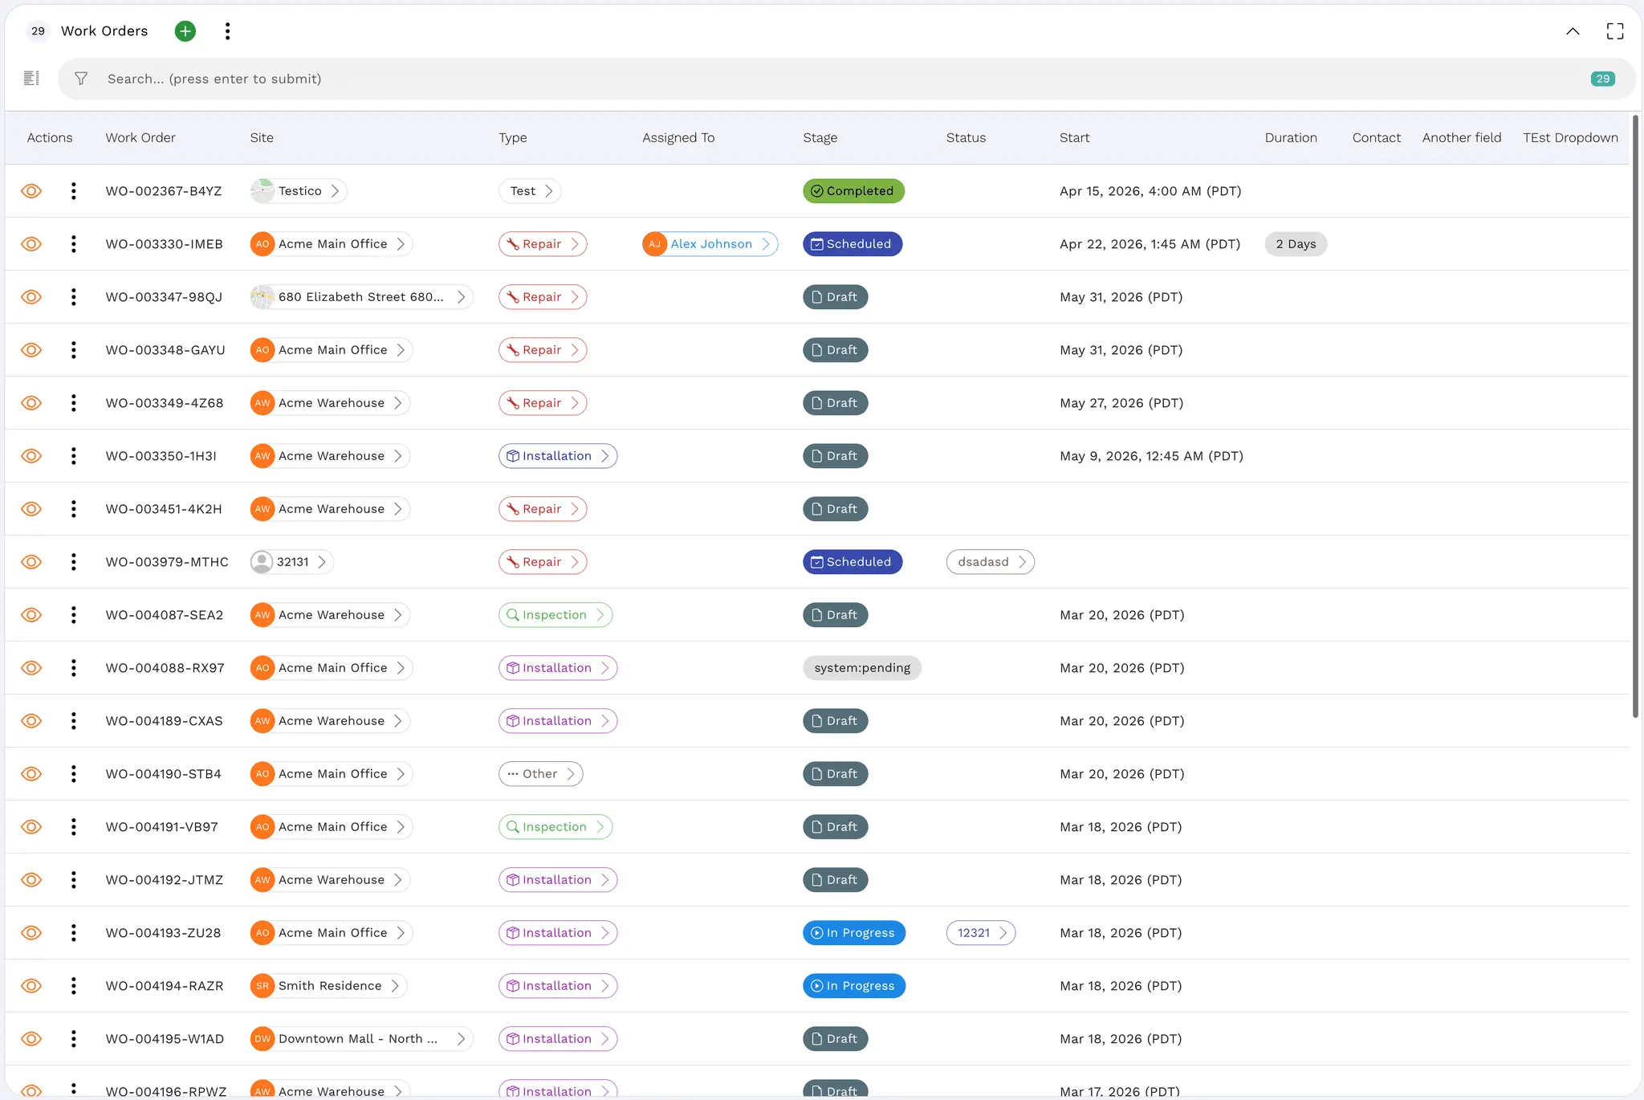The width and height of the screenshot is (1644, 1100).
Task: Click the In Progress badge for WO-004194-RAZR
Action: coord(854,986)
